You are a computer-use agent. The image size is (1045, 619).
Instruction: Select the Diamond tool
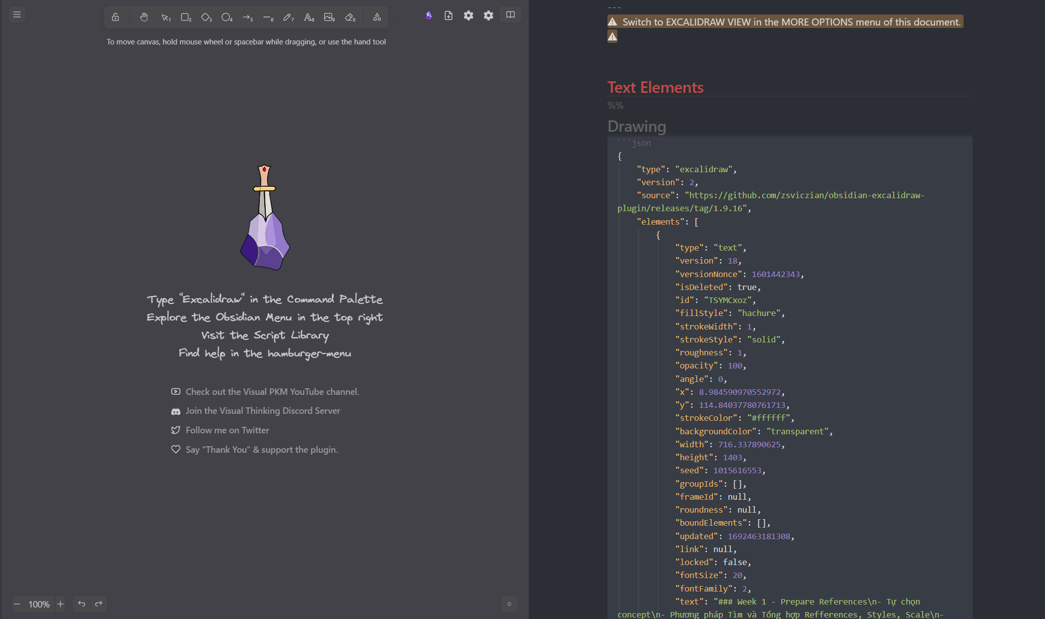[x=206, y=16]
